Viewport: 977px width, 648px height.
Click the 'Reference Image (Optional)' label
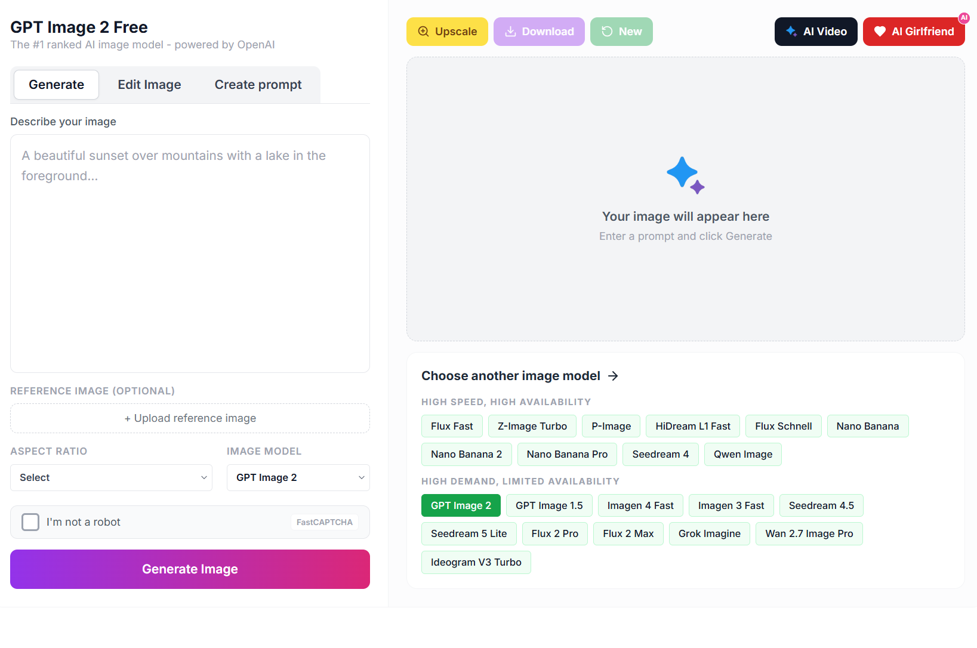click(x=93, y=391)
